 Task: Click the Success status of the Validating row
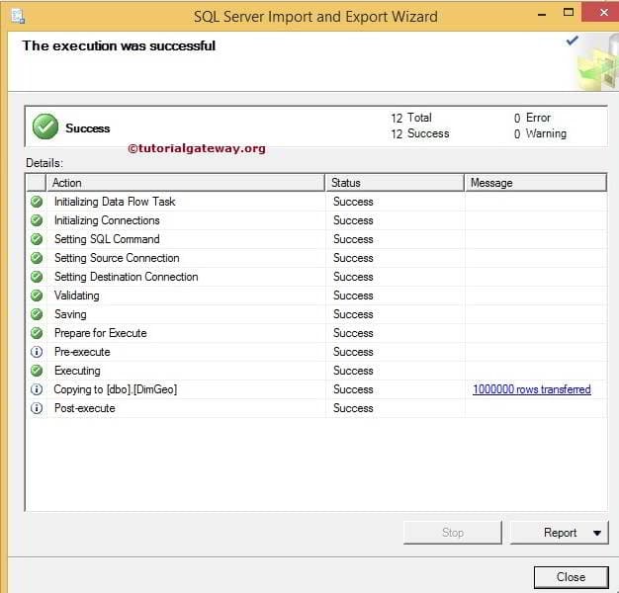tap(353, 296)
